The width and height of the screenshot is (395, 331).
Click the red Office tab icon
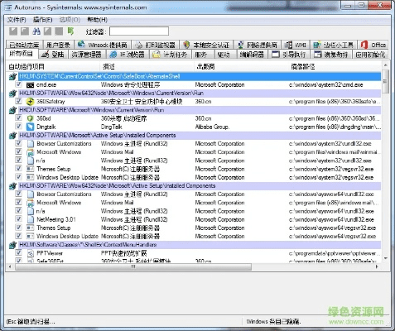point(364,45)
